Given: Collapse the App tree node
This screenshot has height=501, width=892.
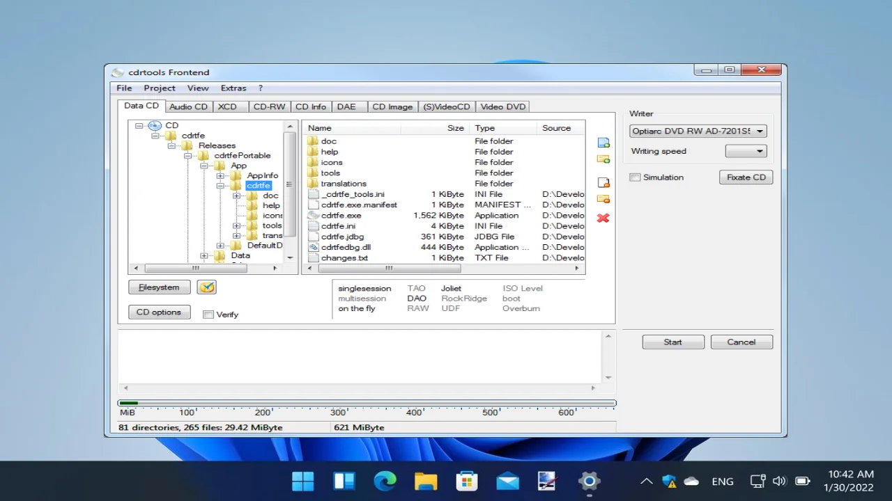Looking at the screenshot, I should [x=203, y=166].
